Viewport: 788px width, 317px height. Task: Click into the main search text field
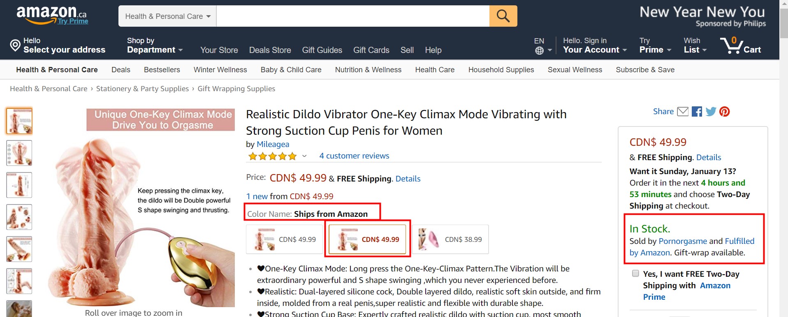tap(353, 16)
